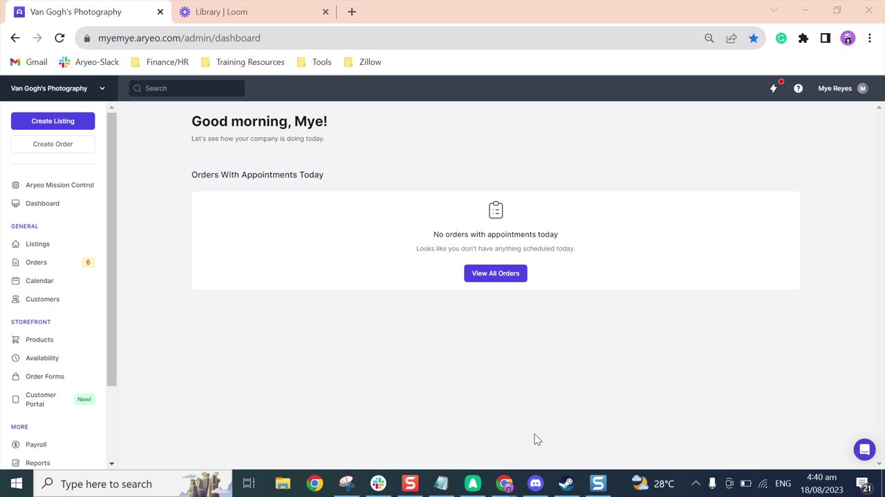Open a new browser tab

pos(351,12)
